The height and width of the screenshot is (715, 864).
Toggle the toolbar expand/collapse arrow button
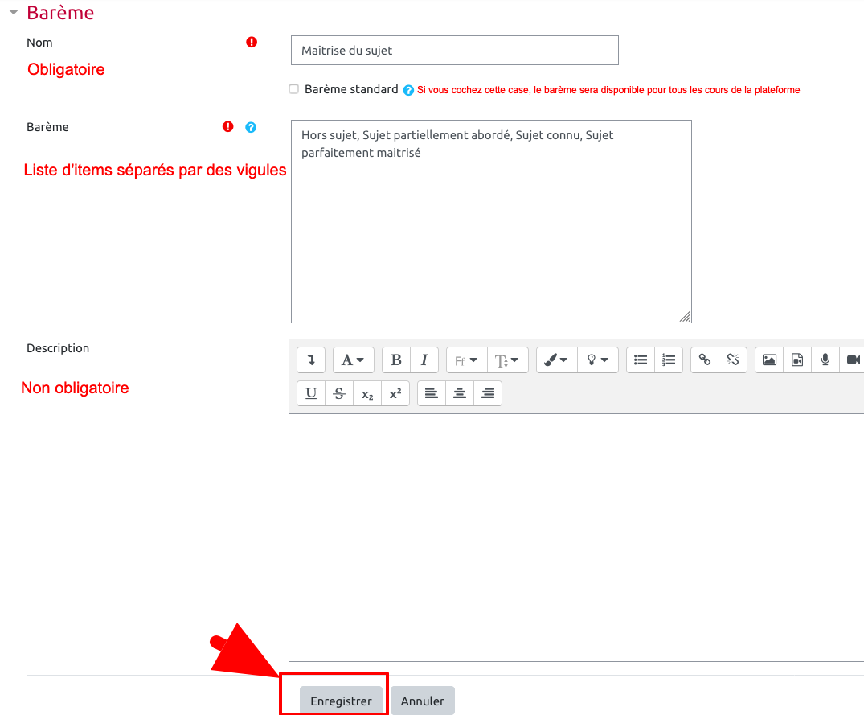click(x=311, y=360)
